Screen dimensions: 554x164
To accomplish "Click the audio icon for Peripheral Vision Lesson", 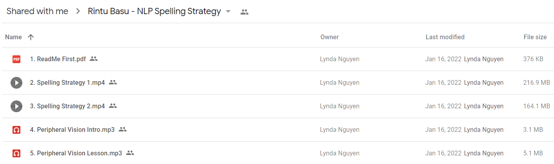I will click(16, 153).
